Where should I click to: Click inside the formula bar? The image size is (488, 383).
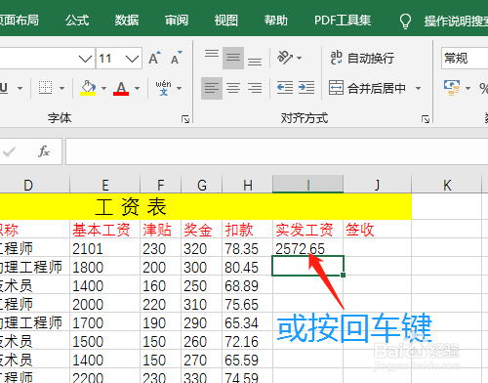pos(277,151)
